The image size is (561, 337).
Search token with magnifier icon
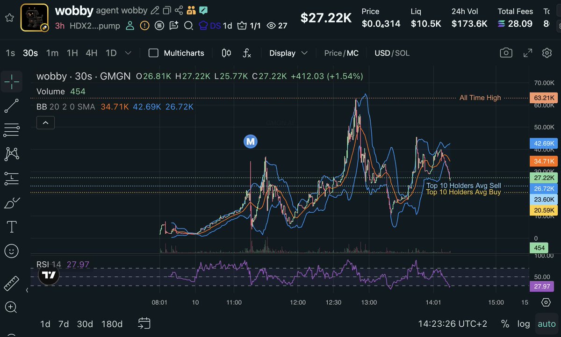[188, 26]
